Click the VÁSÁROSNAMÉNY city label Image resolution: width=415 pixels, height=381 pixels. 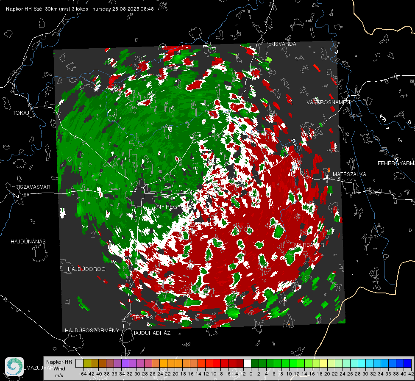(330, 102)
